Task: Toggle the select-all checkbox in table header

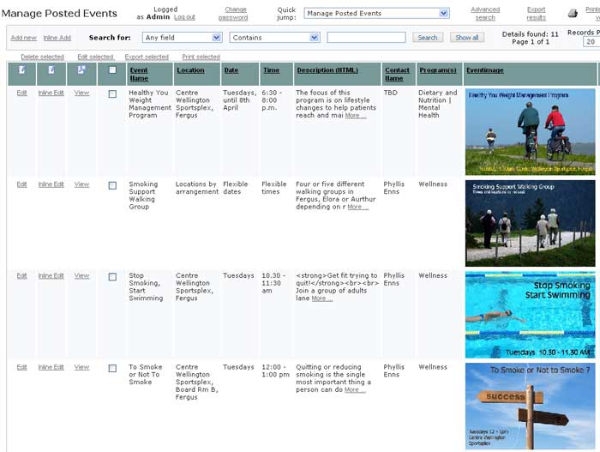Action: coord(112,70)
